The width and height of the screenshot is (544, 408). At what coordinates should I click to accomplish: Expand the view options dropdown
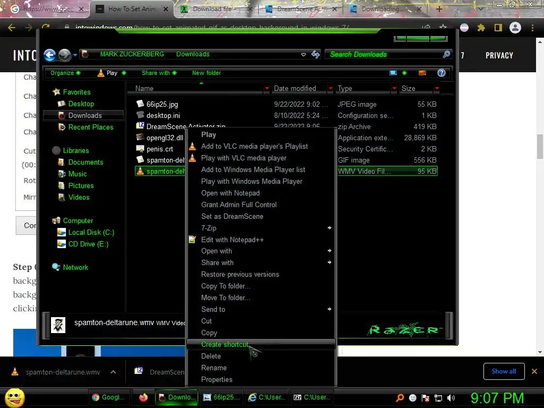pos(404,73)
